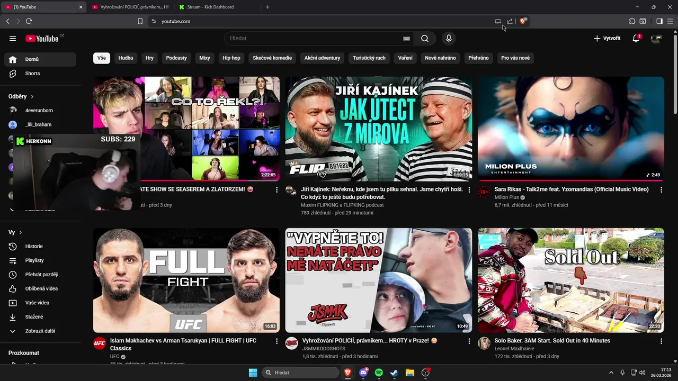Click the Vytvořit button
The width and height of the screenshot is (678, 381).
click(607, 38)
